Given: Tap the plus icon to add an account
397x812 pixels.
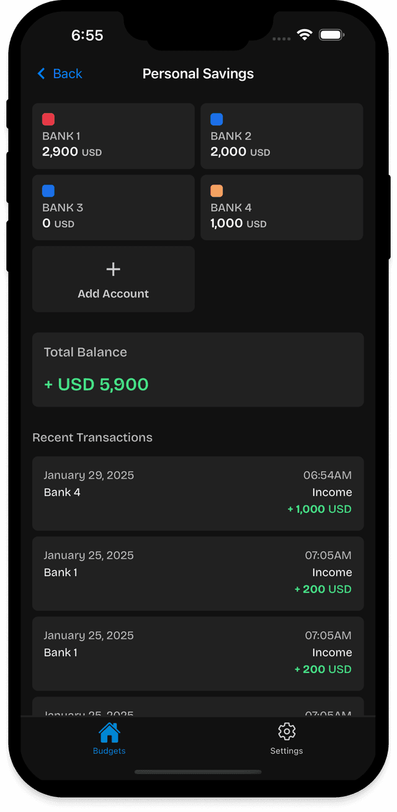Looking at the screenshot, I should click(113, 269).
